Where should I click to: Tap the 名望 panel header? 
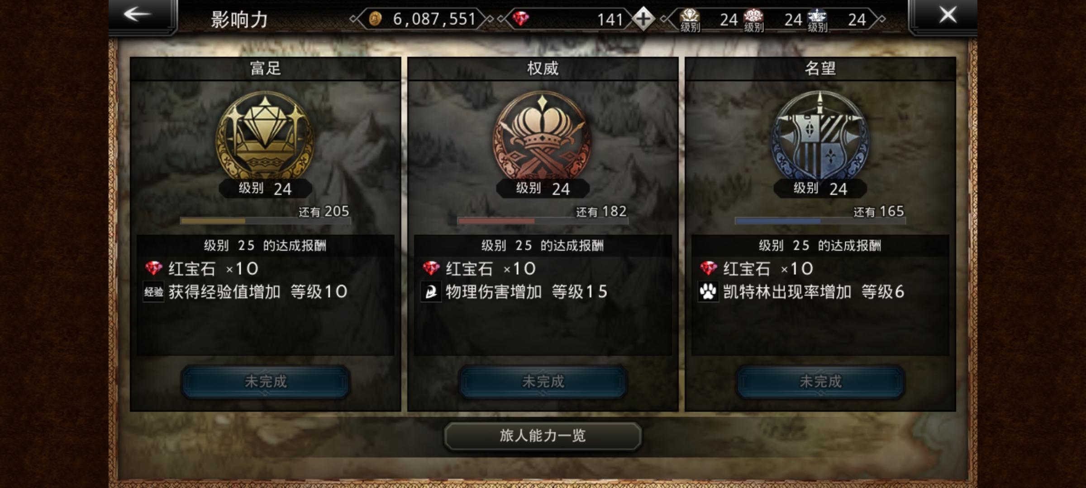[820, 69]
